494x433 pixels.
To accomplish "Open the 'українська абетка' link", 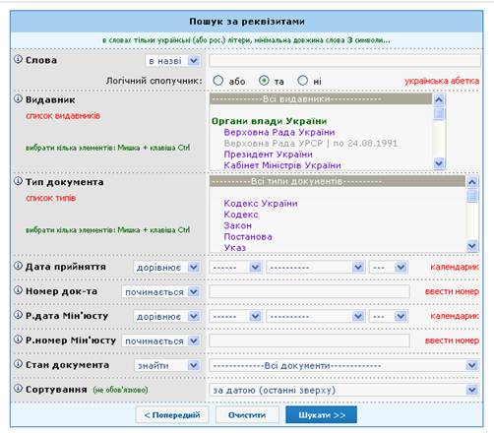I will tap(442, 81).
